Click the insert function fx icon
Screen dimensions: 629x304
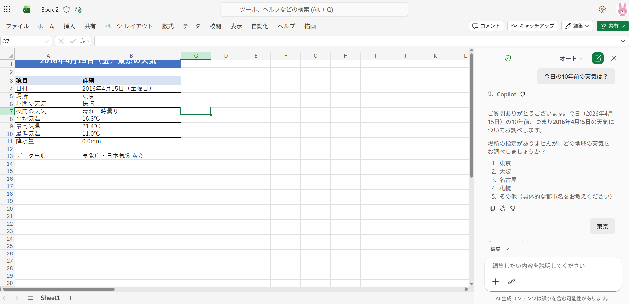[83, 41]
